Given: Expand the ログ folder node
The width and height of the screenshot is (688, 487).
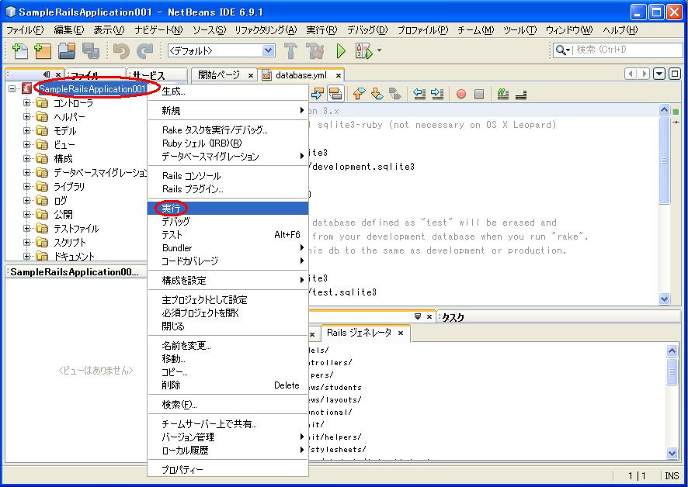Looking at the screenshot, I should click(26, 201).
